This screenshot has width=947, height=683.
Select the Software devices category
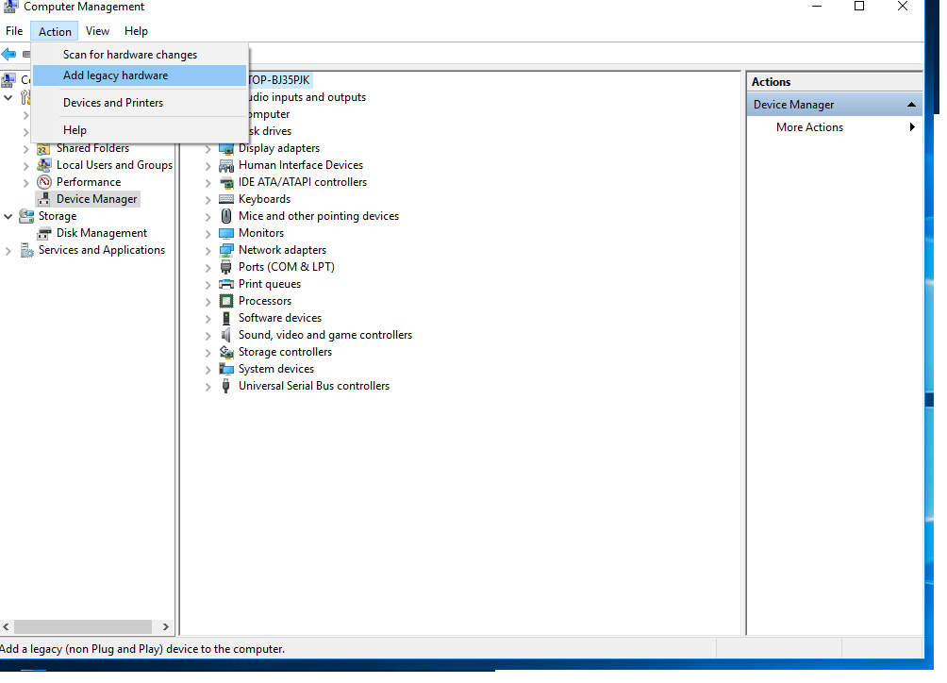tap(279, 318)
